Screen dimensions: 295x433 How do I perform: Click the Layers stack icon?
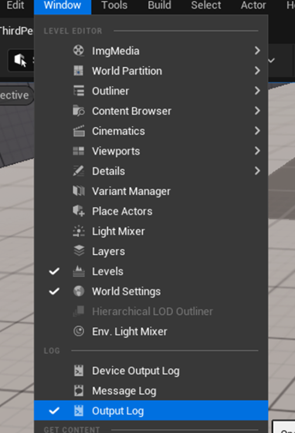click(79, 251)
